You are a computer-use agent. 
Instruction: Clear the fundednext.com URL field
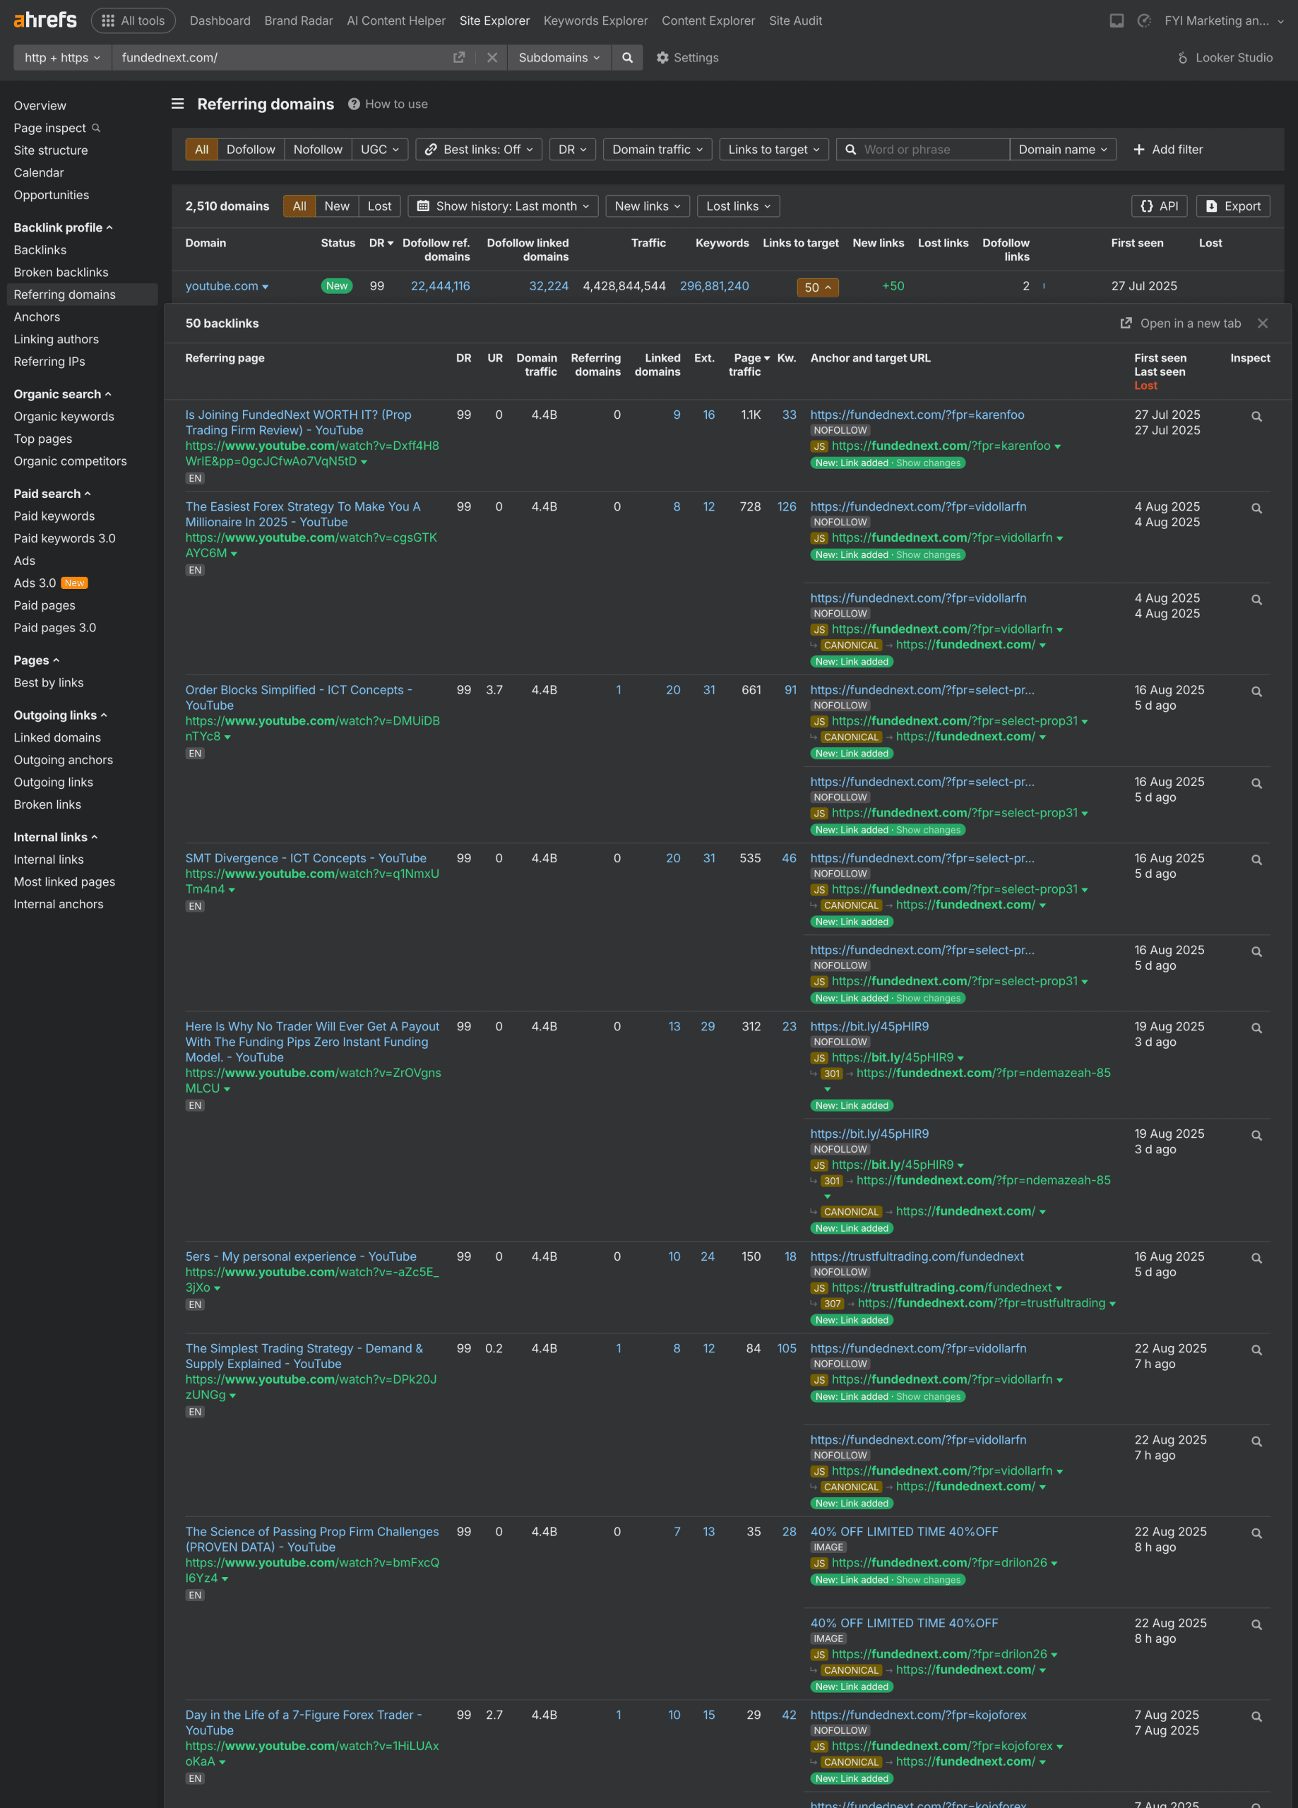[492, 57]
